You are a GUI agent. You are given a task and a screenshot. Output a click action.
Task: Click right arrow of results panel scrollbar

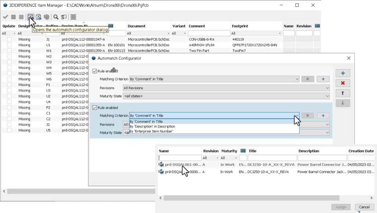pyautogui.click(x=371, y=198)
